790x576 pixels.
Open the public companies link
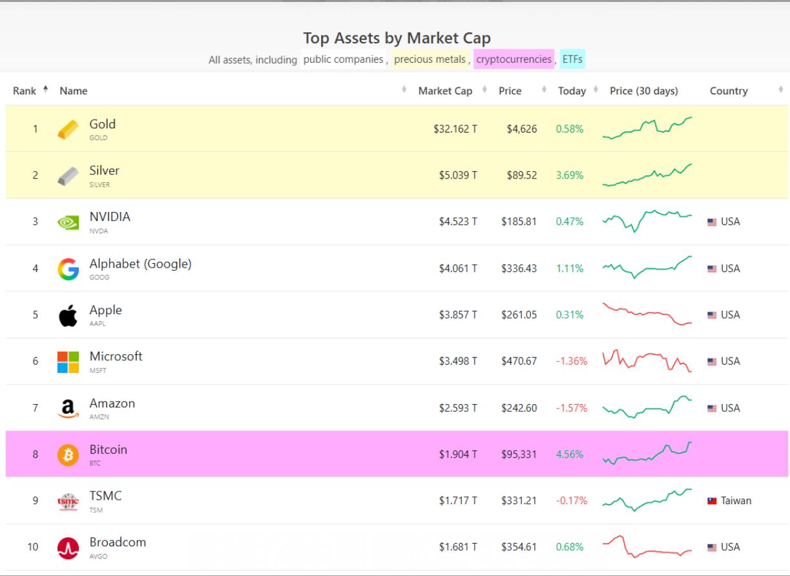pos(343,59)
